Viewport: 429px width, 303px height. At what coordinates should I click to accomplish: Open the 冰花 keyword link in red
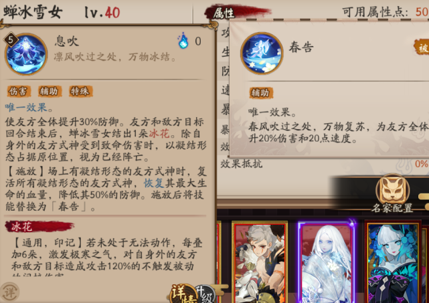coord(159,134)
